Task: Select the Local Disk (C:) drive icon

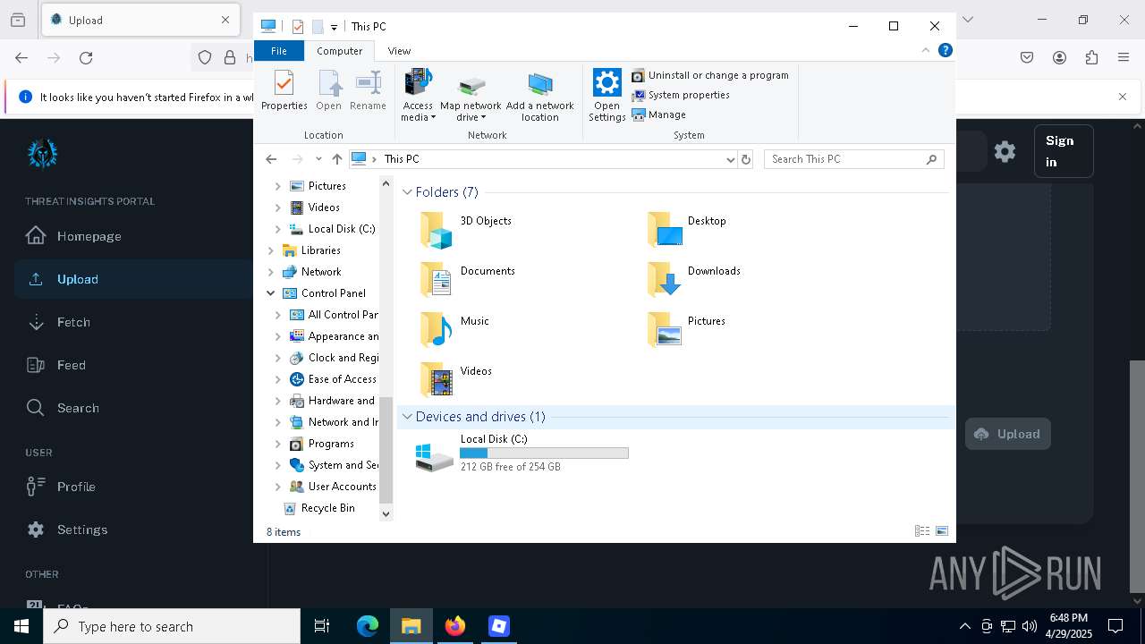Action: click(x=435, y=457)
